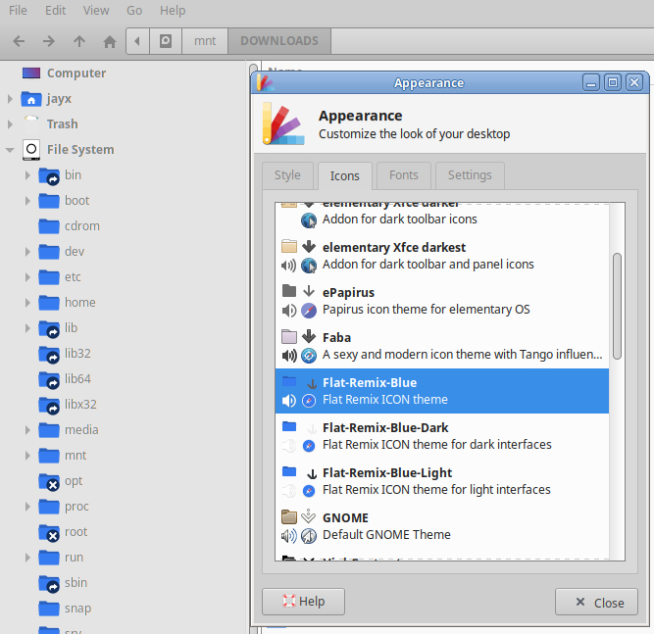Select Trash in the sidebar tree
This screenshot has height=634, width=654.
(x=62, y=124)
